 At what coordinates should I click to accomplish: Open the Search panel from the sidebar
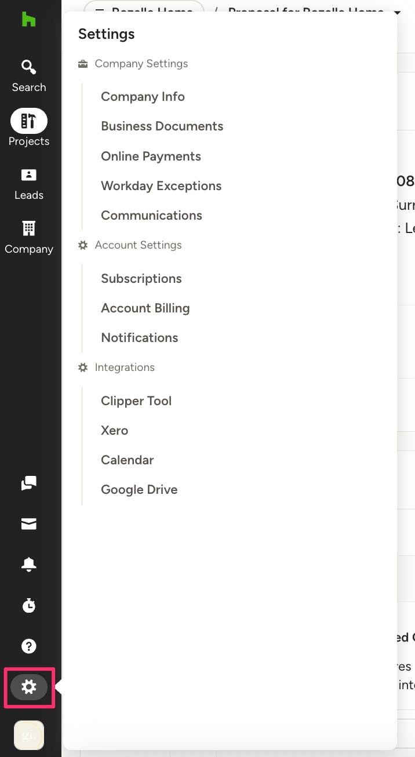pos(28,72)
